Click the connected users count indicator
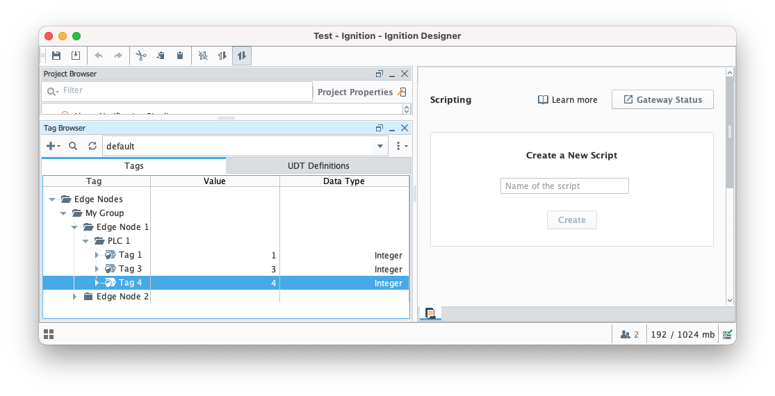The image size is (775, 396). [x=629, y=334]
